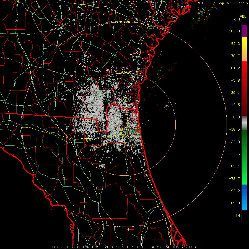Click the KJAX radar site identifier

point(157,247)
